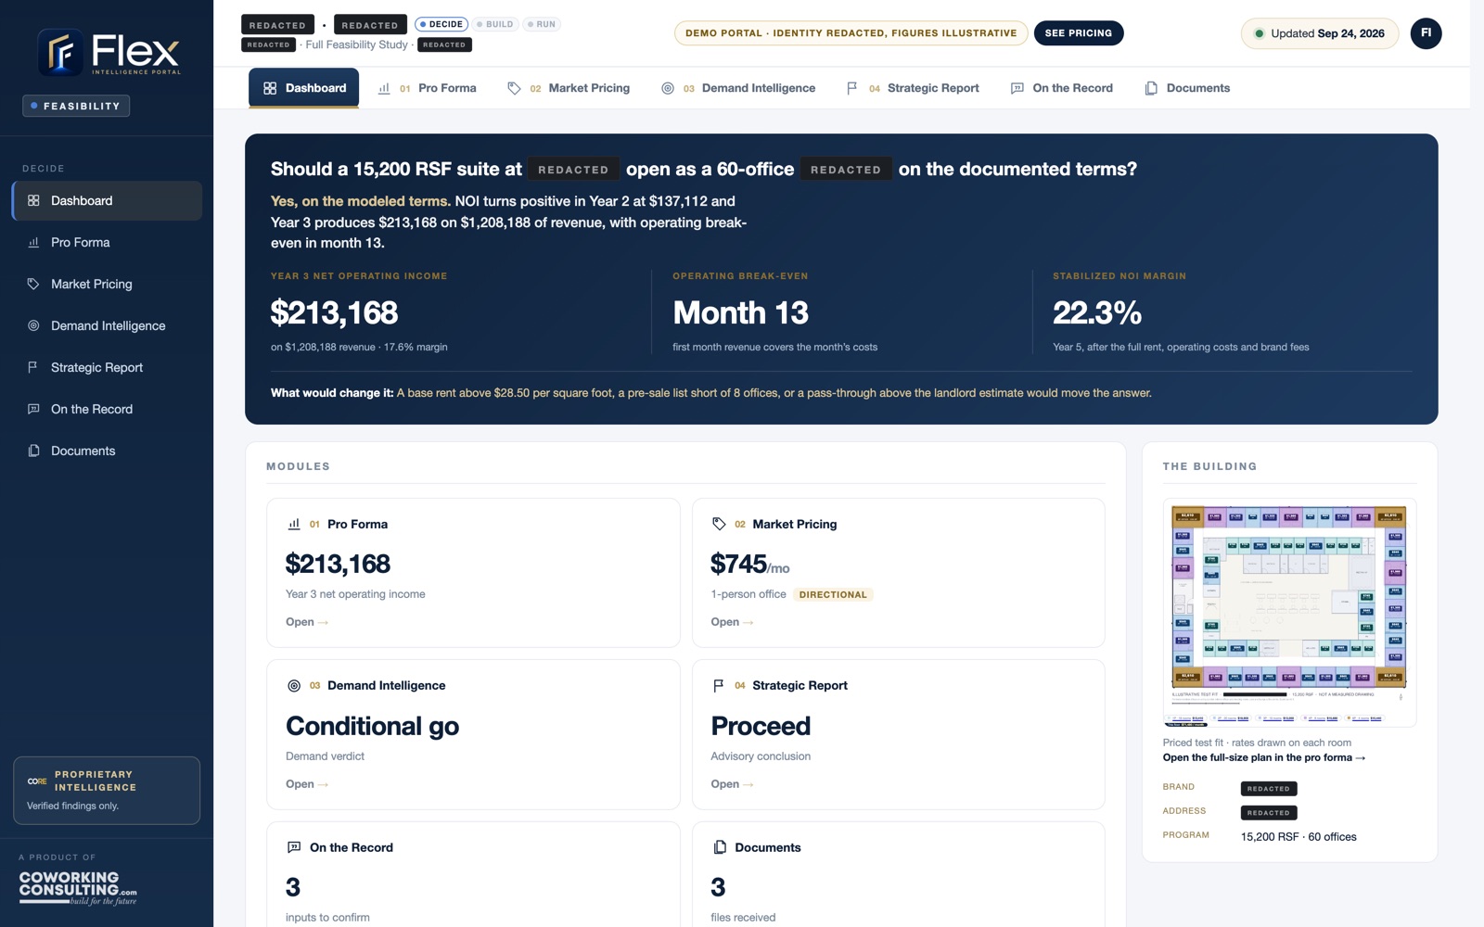Click the On the Record module card icon

coord(294,847)
